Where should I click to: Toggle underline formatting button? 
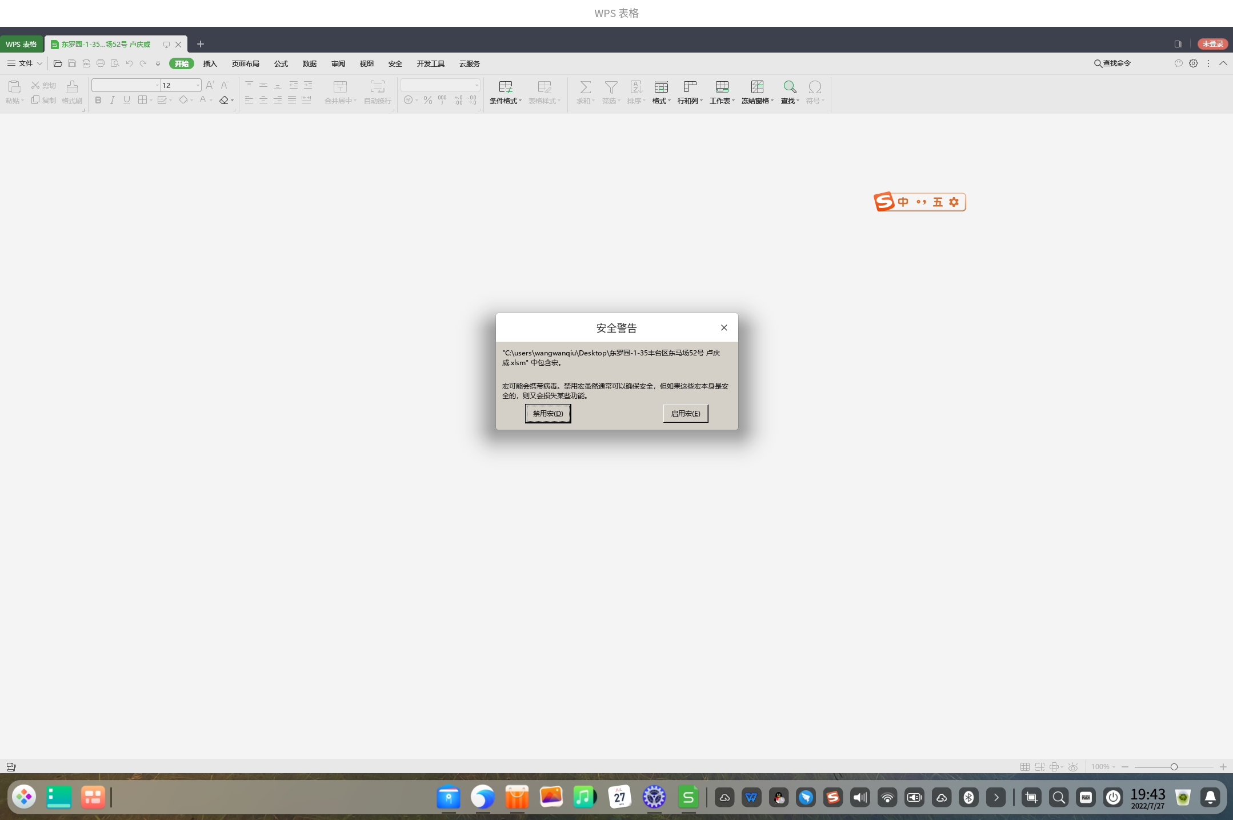pos(127,100)
